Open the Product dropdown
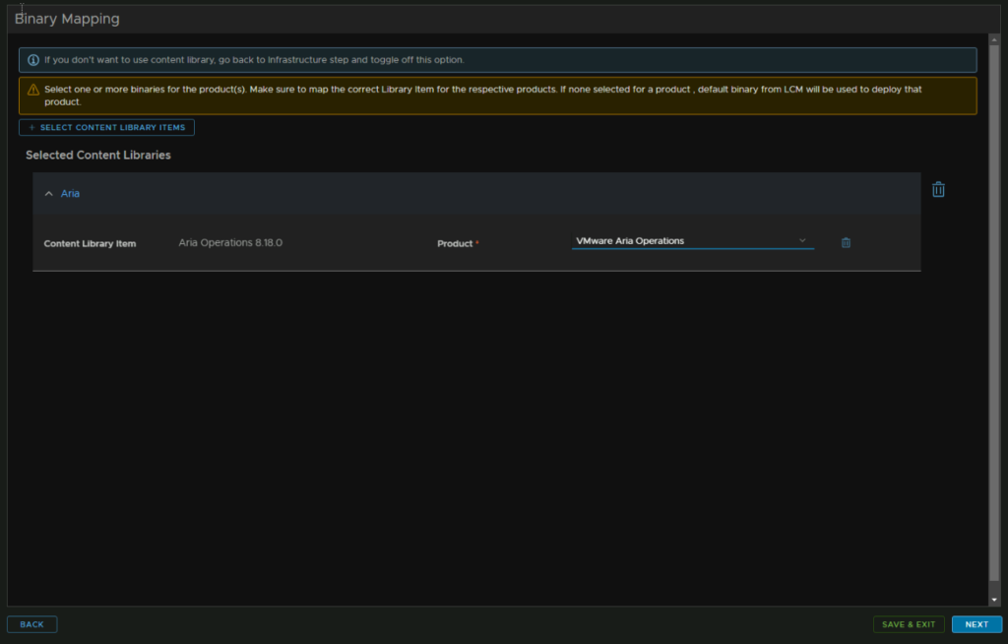Viewport: 1008px width, 644px height. 692,240
